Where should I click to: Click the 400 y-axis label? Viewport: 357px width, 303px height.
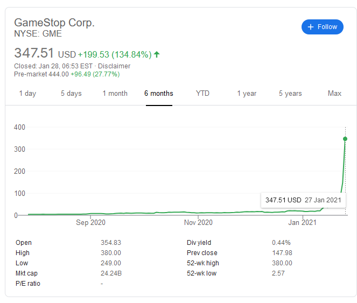[19, 127]
